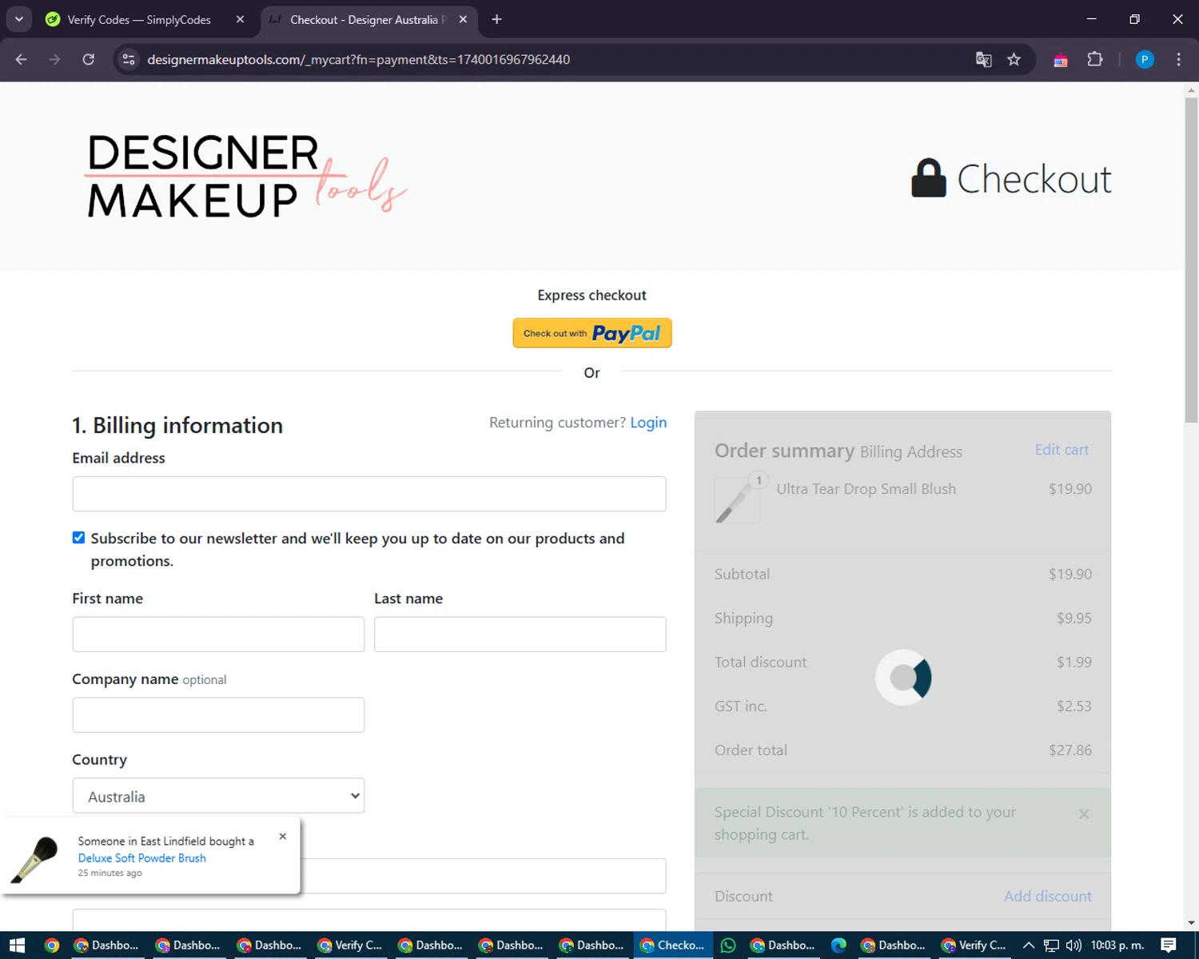
Task: Click the Add discount link
Action: tap(1048, 897)
